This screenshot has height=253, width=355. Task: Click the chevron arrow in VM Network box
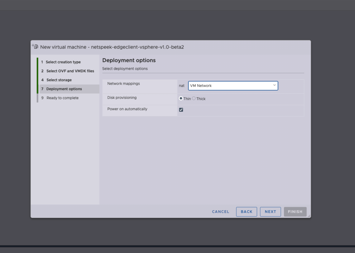tap(274, 85)
